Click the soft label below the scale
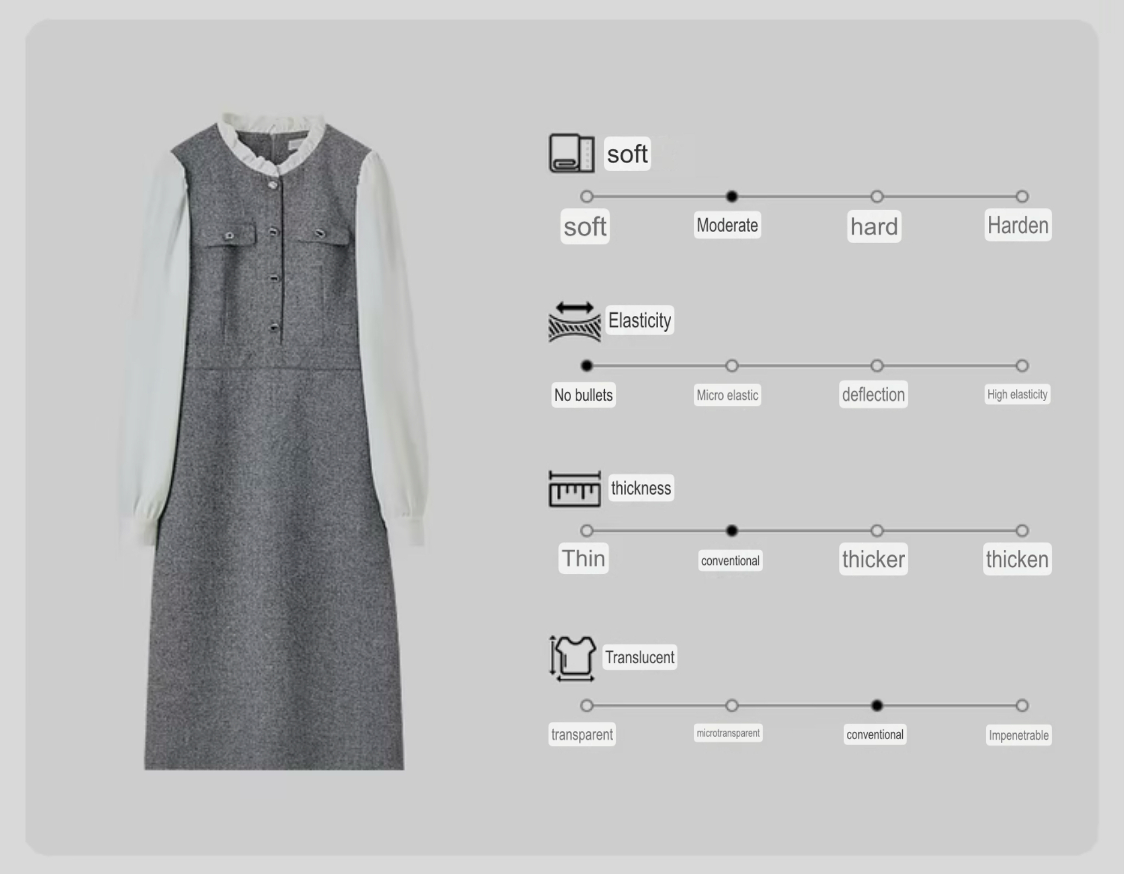 (x=585, y=226)
